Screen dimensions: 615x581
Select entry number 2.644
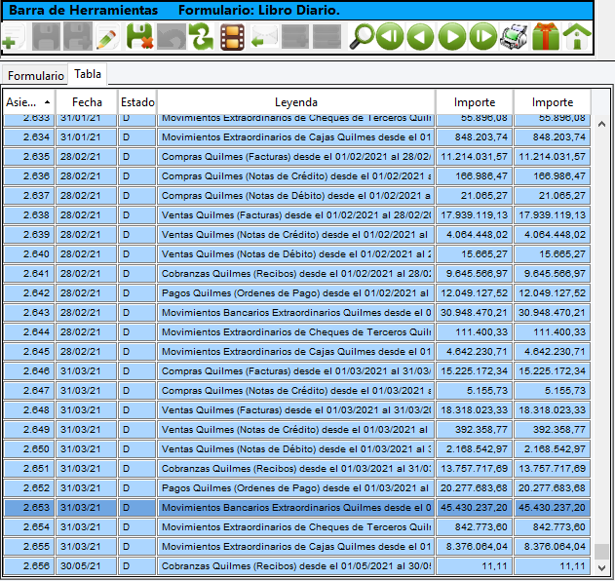28,331
